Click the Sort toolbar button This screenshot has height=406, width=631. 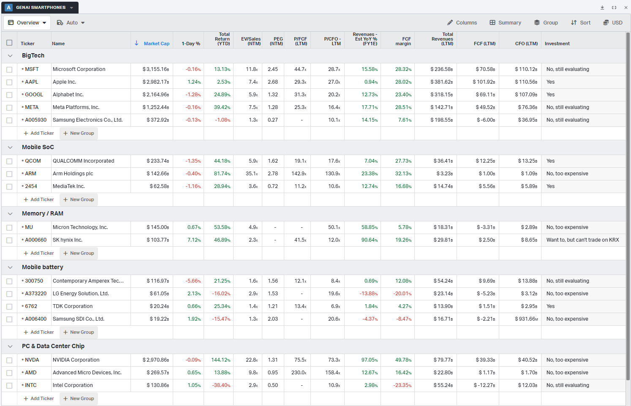coord(581,23)
